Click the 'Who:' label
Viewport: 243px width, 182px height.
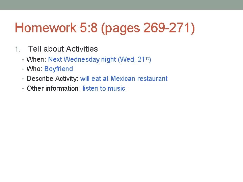[x=34, y=69]
